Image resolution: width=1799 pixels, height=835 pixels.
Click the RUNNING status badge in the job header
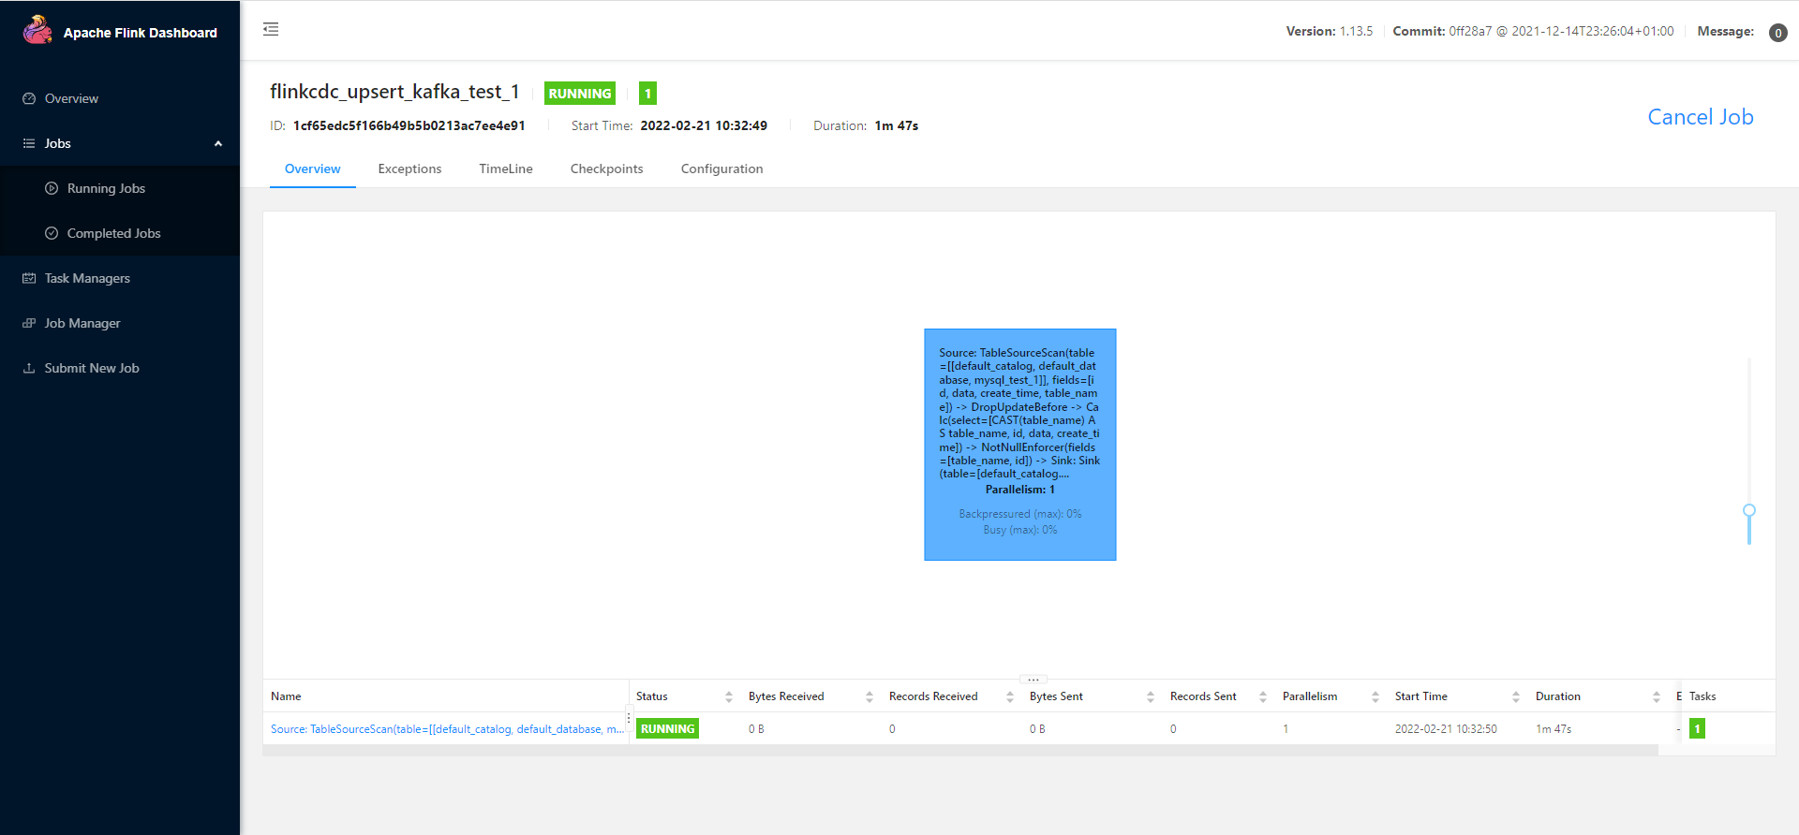tap(580, 94)
